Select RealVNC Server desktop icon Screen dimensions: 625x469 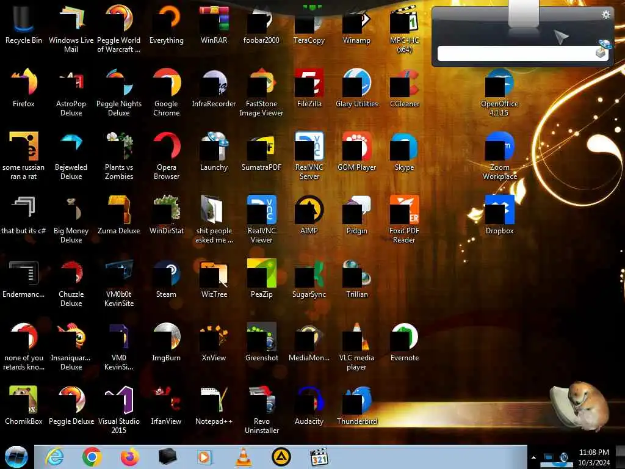309,156
